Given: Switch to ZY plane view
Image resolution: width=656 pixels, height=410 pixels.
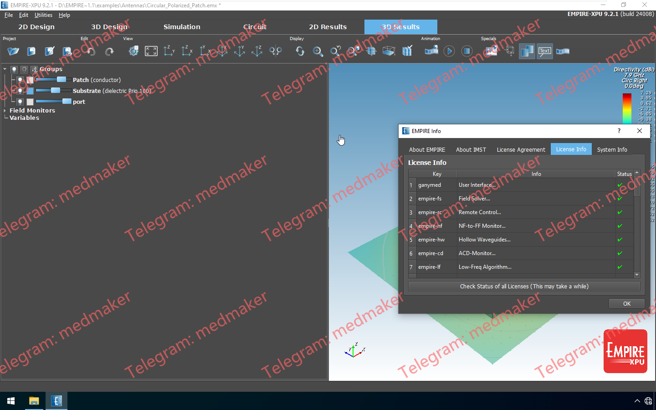Looking at the screenshot, I should point(169,51).
